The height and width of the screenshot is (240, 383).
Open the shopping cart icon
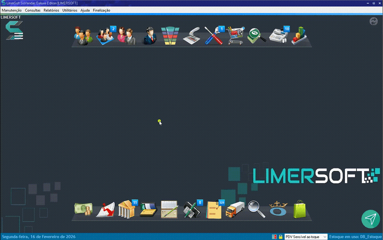[x=235, y=36]
